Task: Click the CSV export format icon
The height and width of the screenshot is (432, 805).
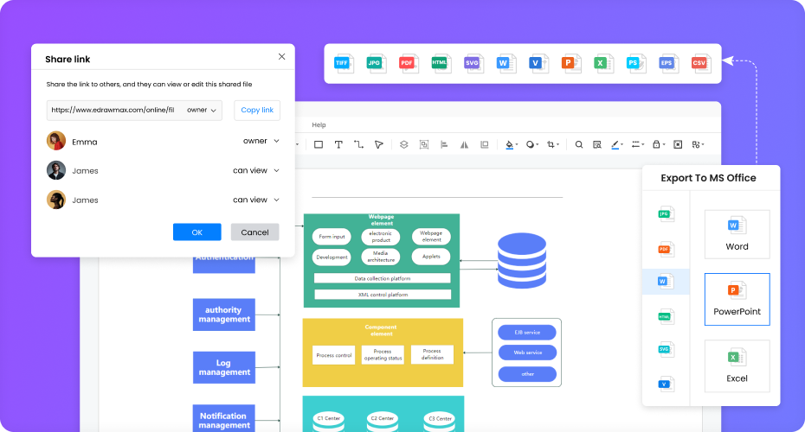Action: pyautogui.click(x=699, y=63)
